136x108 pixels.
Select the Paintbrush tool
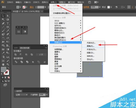coord(3,31)
